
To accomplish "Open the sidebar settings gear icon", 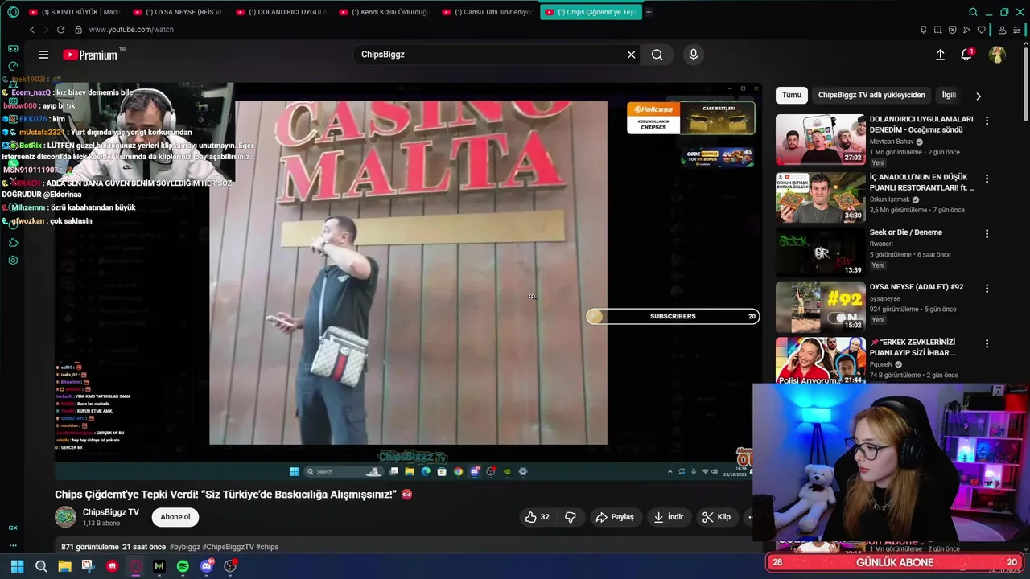I will tap(13, 261).
